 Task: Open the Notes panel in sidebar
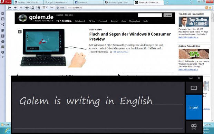3,30
